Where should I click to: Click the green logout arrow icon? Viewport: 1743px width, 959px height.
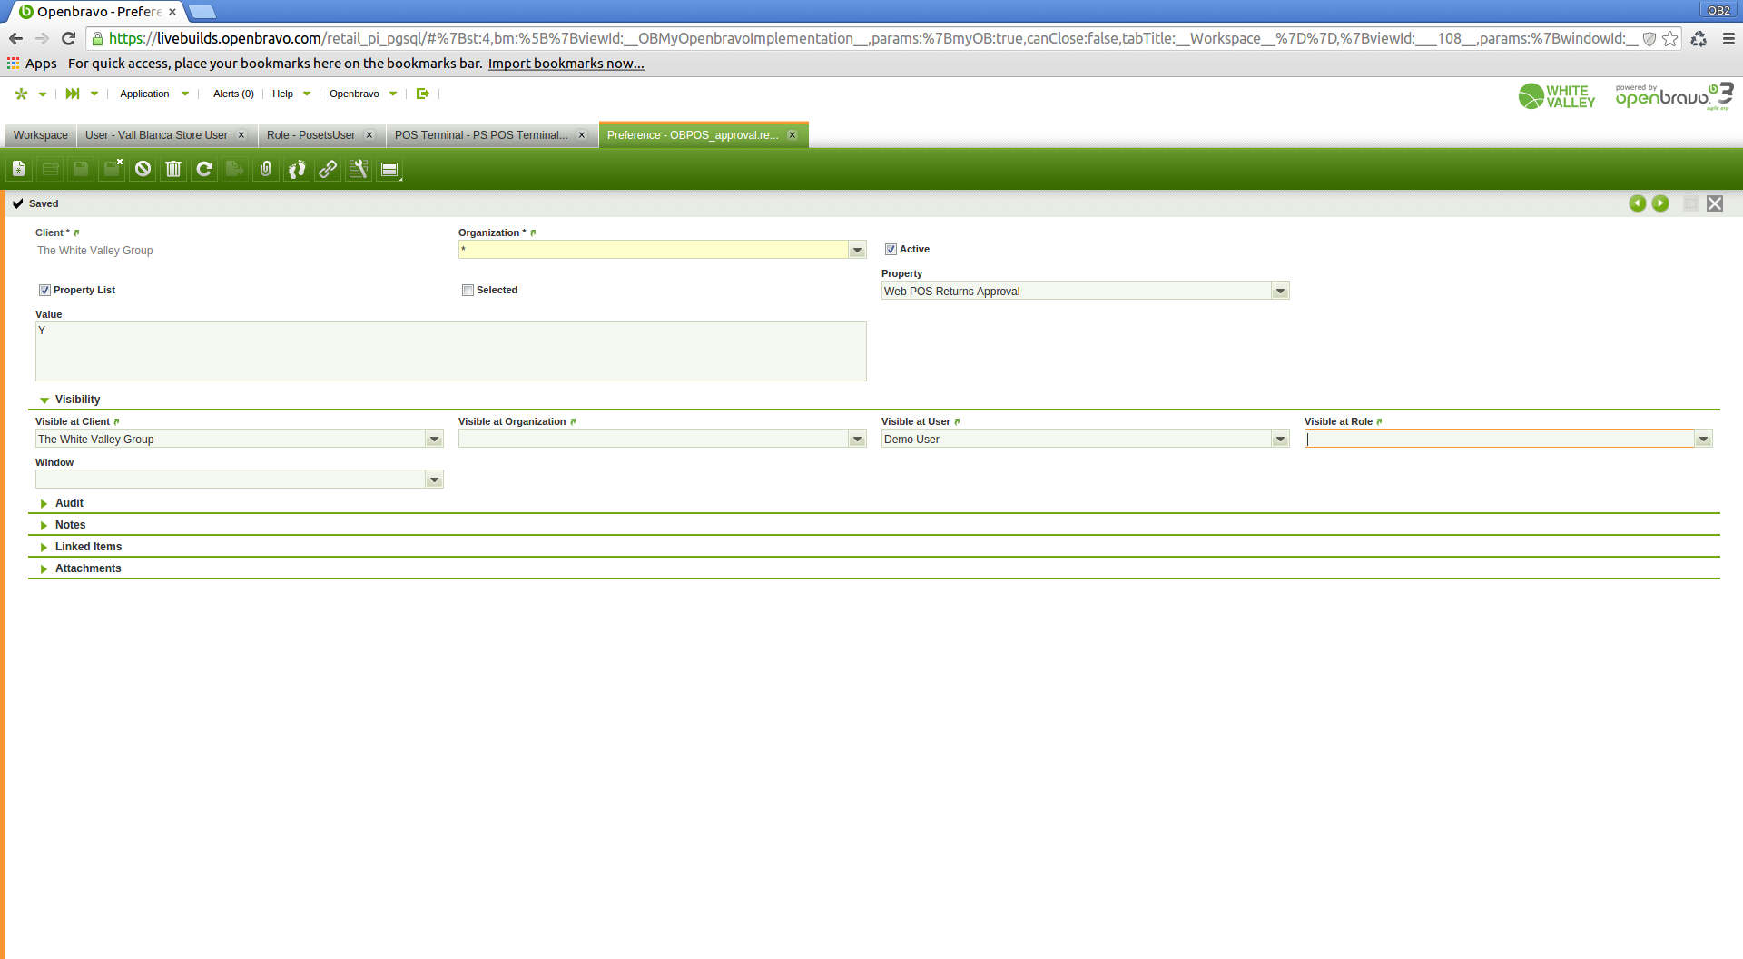tap(423, 94)
